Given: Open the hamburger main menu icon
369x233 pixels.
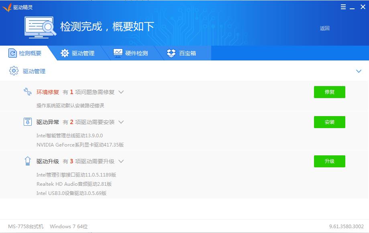Looking at the screenshot, I should click(343, 7).
